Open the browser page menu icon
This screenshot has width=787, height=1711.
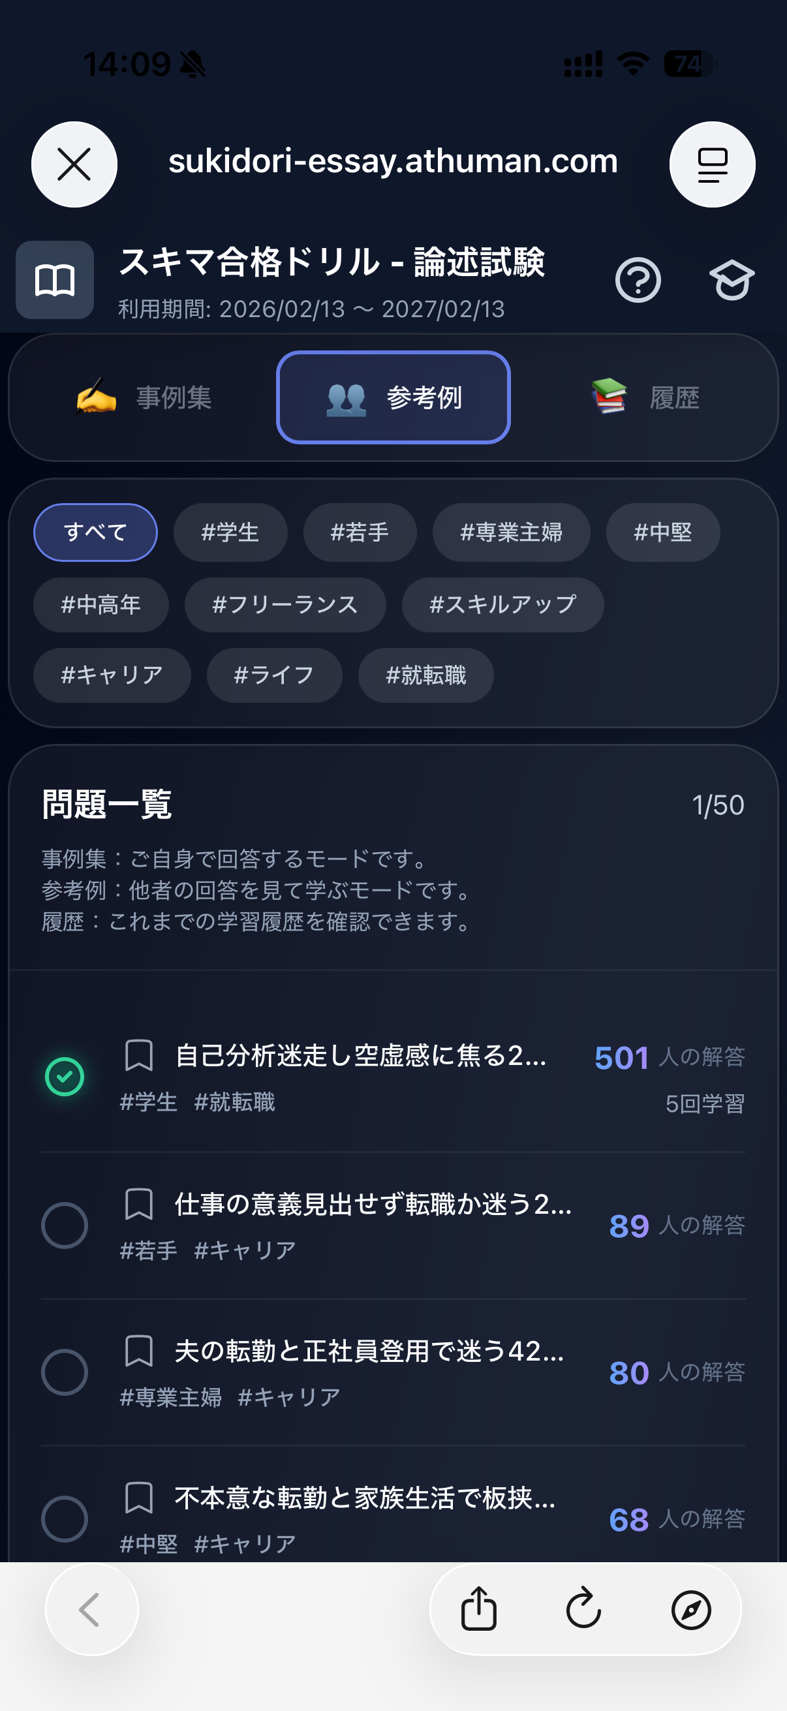712,164
